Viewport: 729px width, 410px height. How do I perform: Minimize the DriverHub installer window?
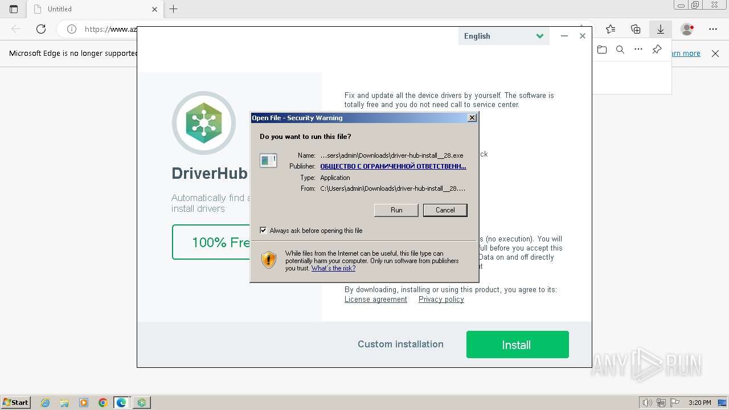564,36
